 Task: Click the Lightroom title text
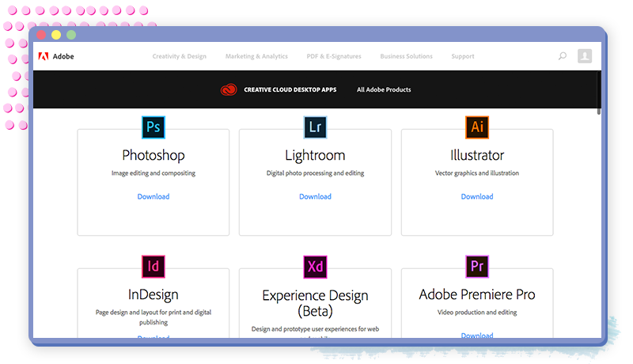click(x=315, y=155)
